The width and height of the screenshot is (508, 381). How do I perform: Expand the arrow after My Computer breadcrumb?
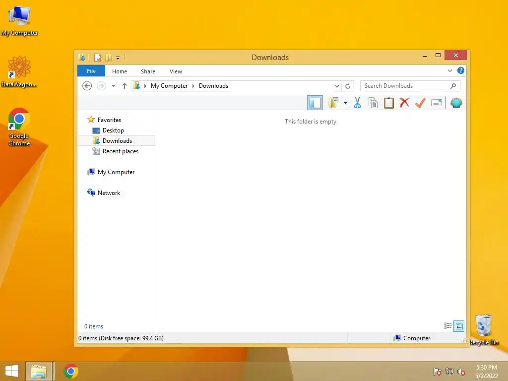[193, 86]
